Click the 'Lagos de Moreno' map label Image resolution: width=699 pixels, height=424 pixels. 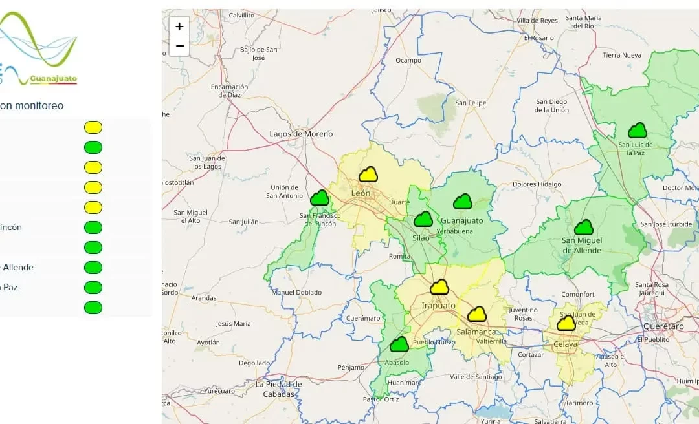click(x=301, y=134)
